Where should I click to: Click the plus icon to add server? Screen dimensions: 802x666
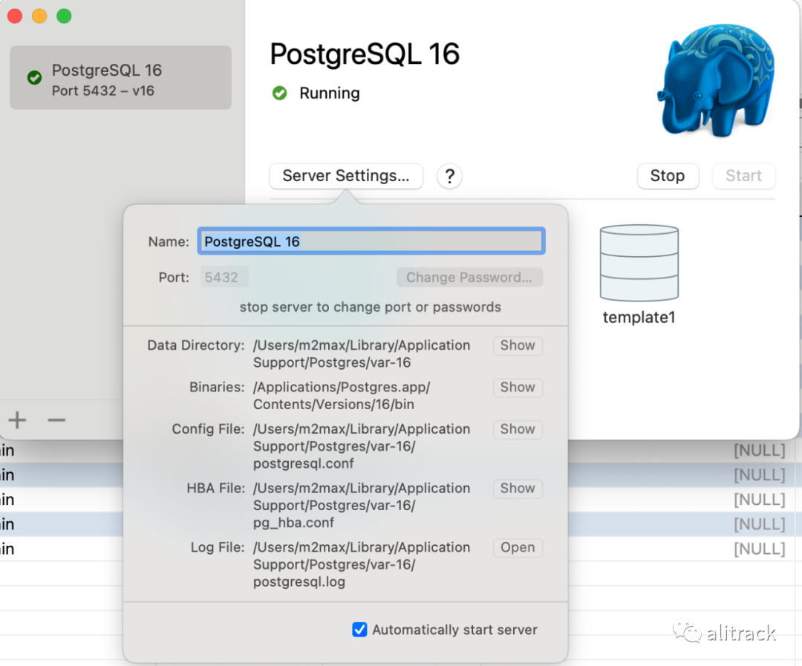[17, 420]
